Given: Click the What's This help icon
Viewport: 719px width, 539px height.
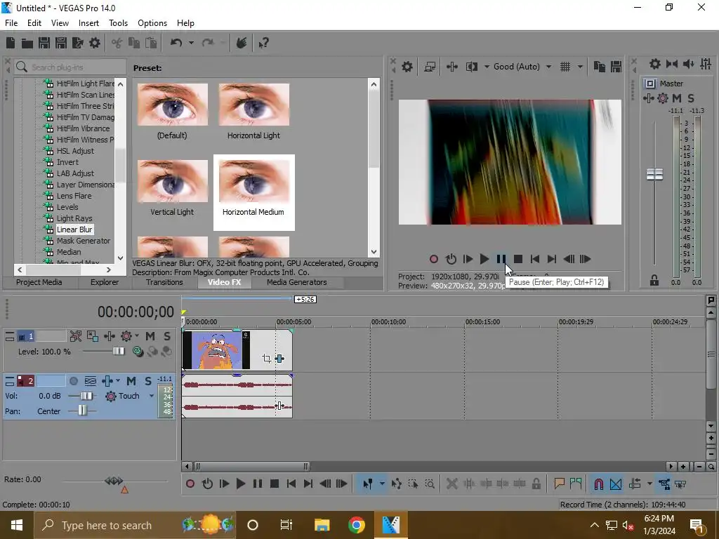Looking at the screenshot, I should [x=263, y=43].
